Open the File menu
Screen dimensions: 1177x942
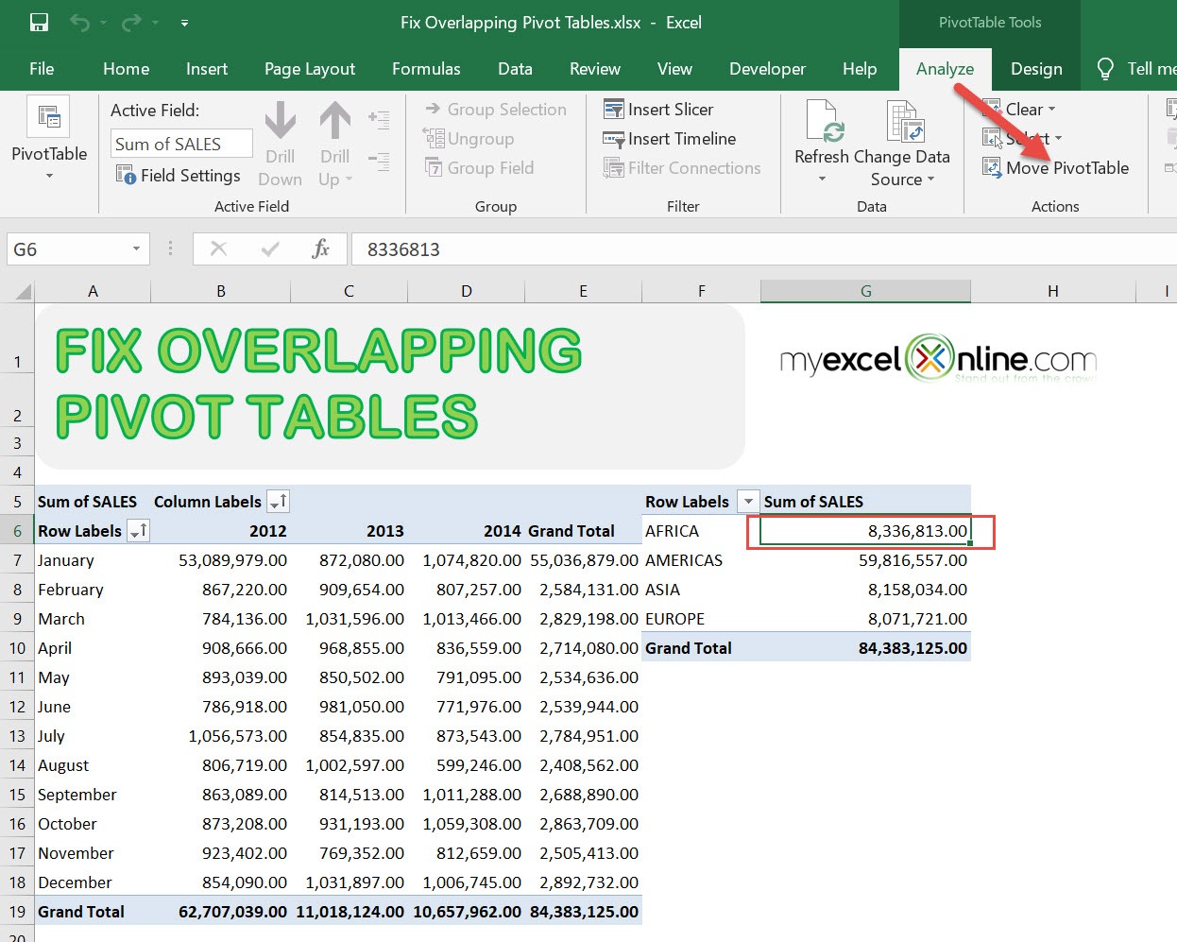pos(42,68)
